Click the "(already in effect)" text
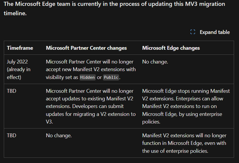Viewport: 239px width, 163px height. pos(19,73)
